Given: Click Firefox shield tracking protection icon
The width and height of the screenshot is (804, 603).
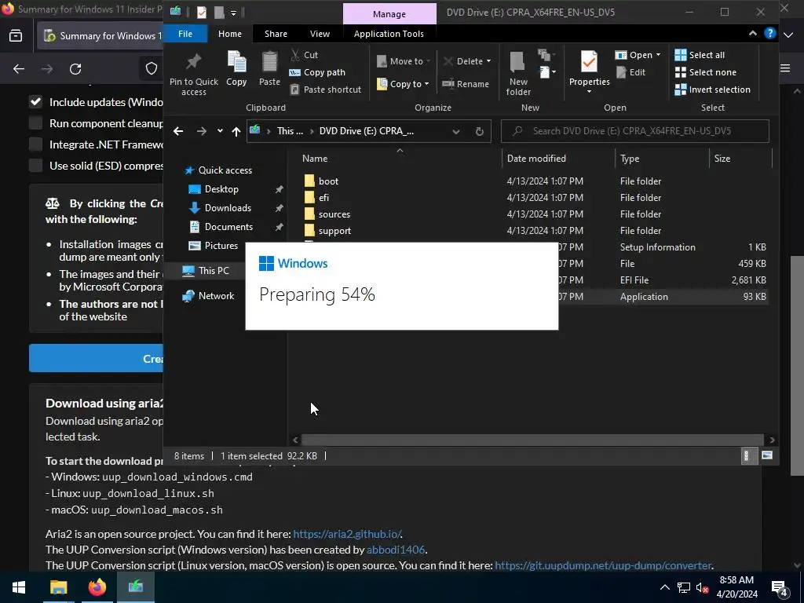Looking at the screenshot, I should 152,69.
